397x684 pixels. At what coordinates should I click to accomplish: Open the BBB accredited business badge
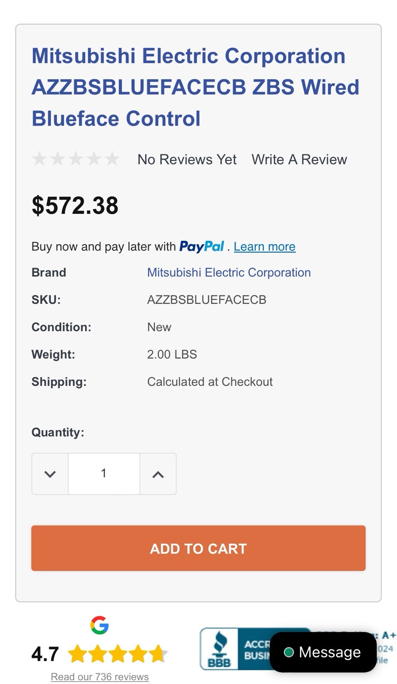point(236,649)
